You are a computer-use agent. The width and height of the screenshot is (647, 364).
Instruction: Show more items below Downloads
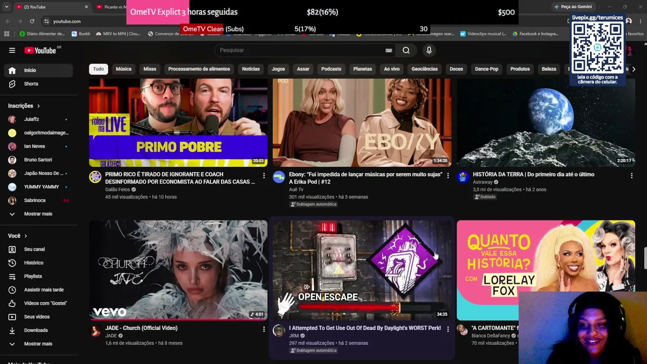pyautogui.click(x=39, y=344)
